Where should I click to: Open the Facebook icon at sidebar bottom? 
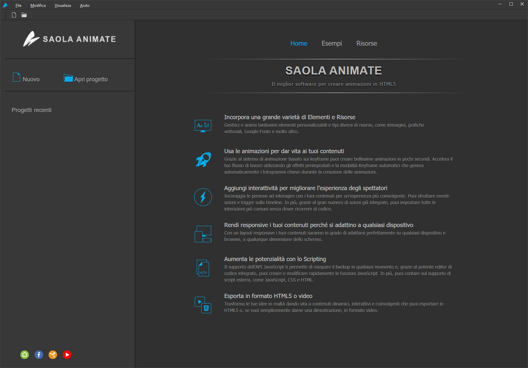tap(39, 355)
